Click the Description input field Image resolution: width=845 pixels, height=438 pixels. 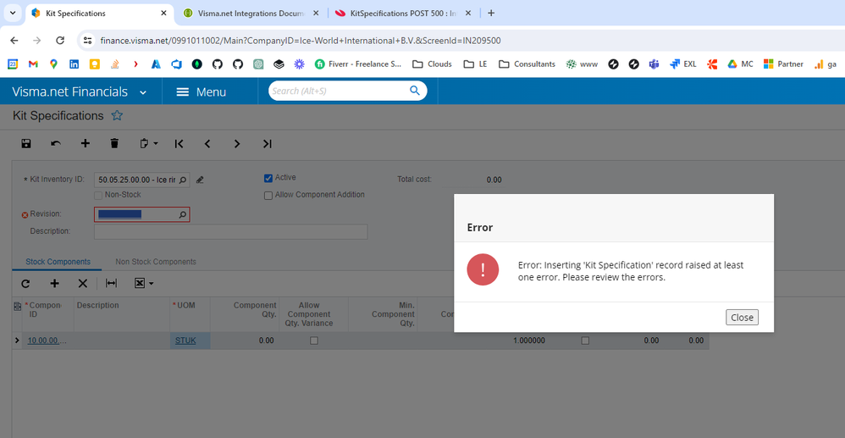point(230,232)
